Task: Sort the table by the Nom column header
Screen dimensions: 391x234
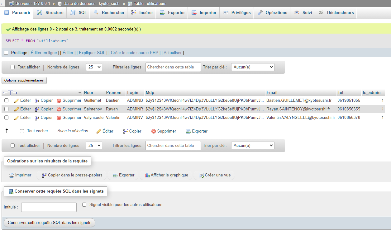Action: point(88,92)
